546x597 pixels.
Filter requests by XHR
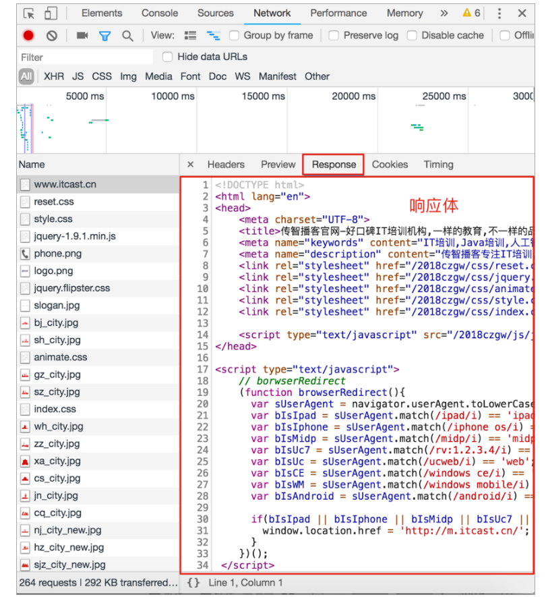tap(54, 76)
